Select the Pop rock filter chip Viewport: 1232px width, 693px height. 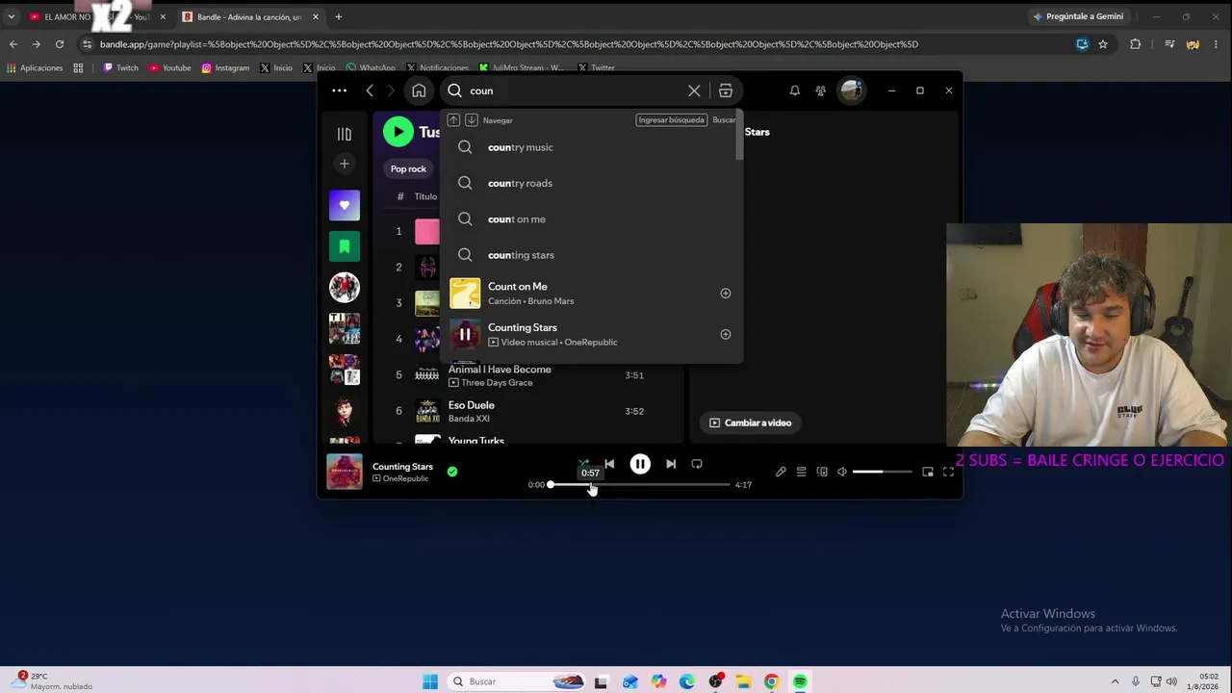(x=408, y=169)
